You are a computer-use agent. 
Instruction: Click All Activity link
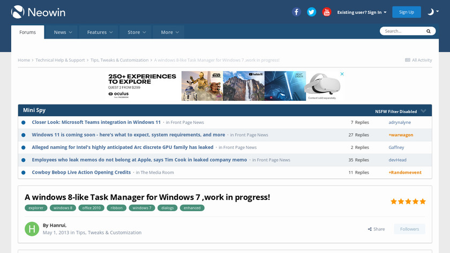418,60
